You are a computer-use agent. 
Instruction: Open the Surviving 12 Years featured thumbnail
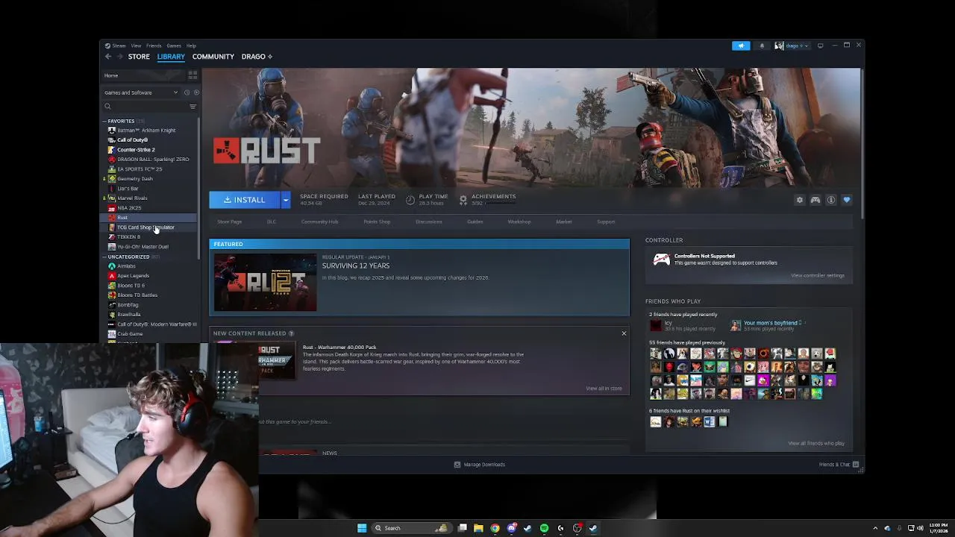[266, 283]
